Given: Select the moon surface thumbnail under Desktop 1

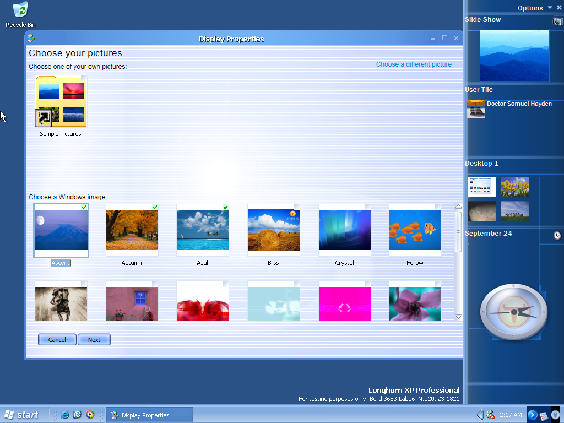Looking at the screenshot, I should pyautogui.click(x=482, y=211).
